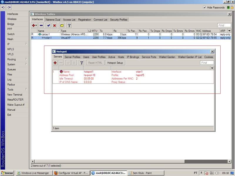Image resolution: width=235 pixels, height=176 pixels.
Task: Open the IP Bindings tab
Action: pos(133,57)
